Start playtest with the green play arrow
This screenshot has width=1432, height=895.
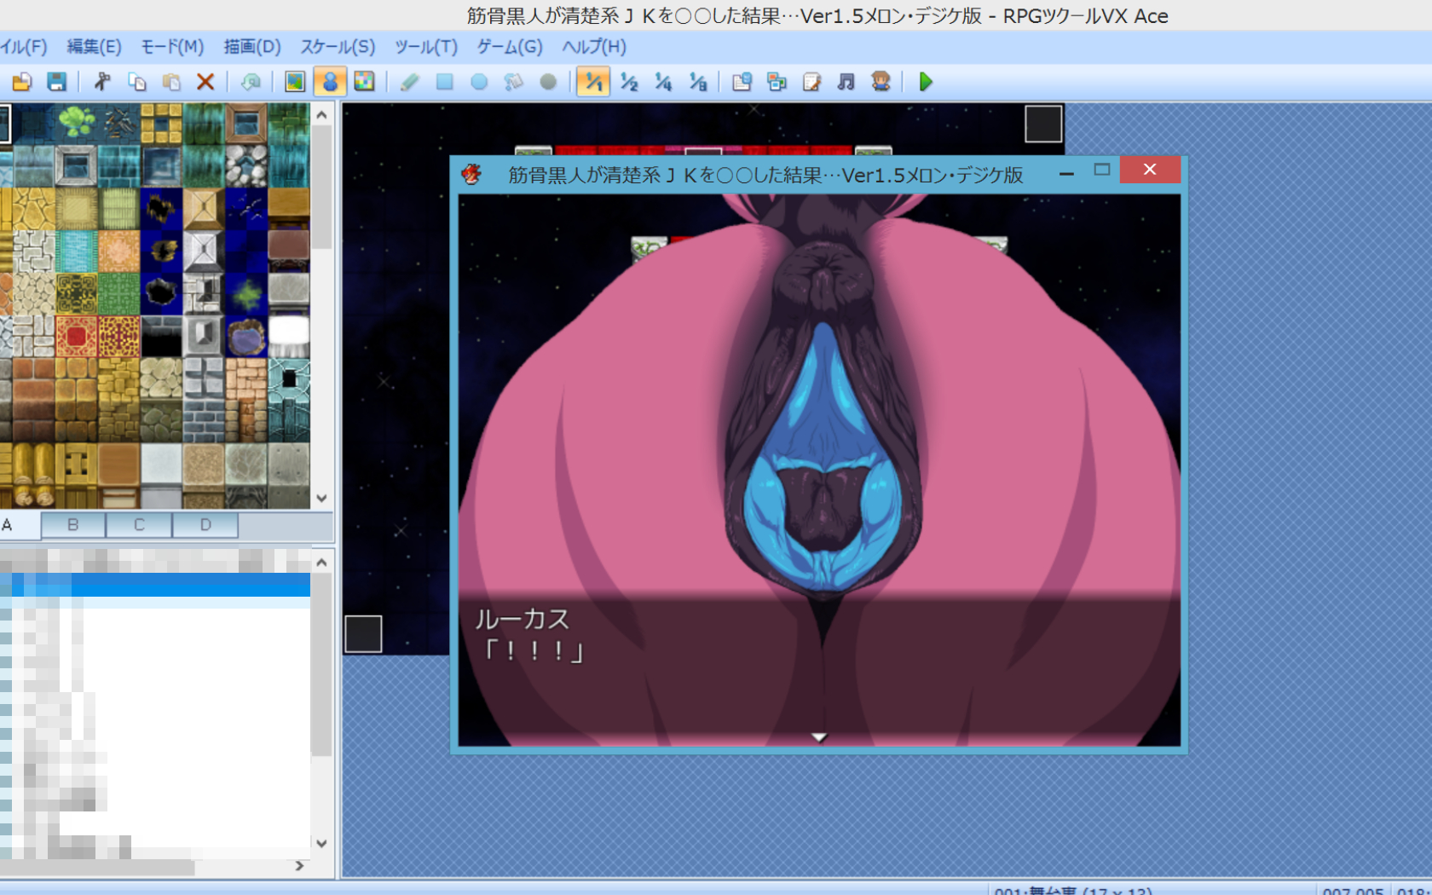(926, 82)
